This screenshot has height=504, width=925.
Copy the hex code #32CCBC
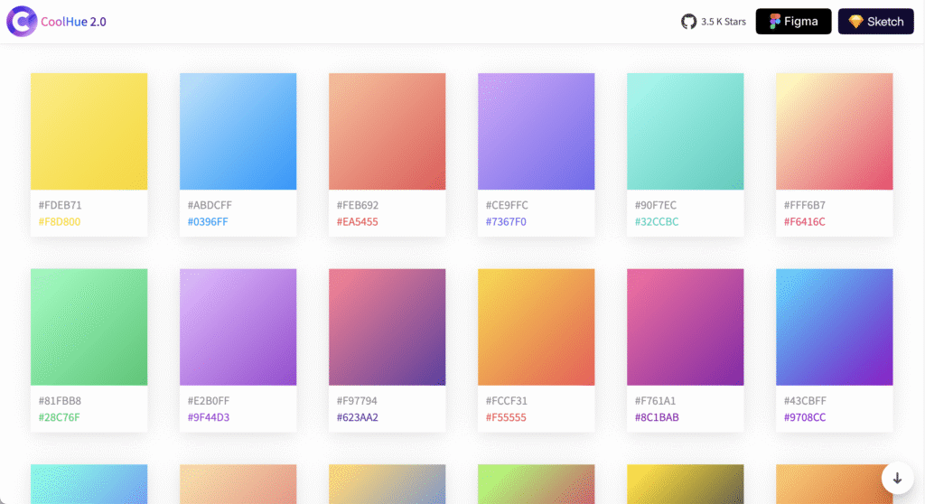click(657, 222)
